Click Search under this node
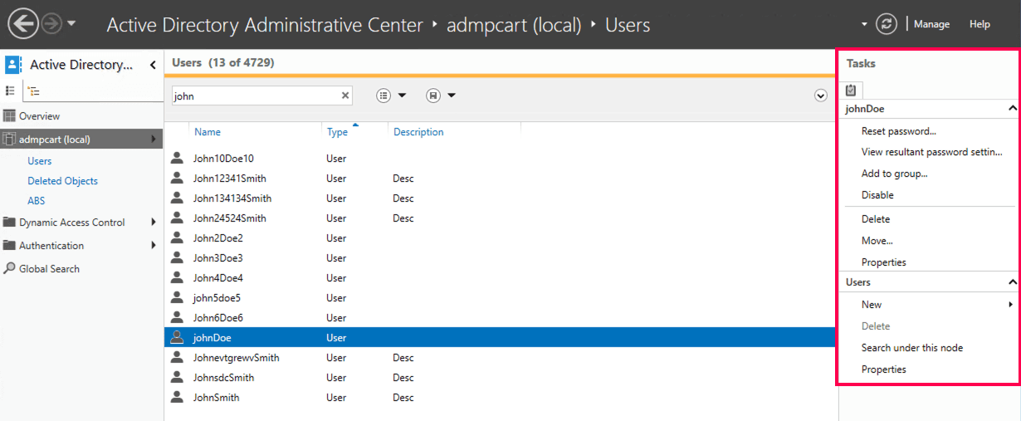The height and width of the screenshot is (421, 1021). pos(912,348)
